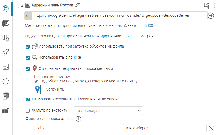Click the 5000 map scale value
218x135 pixels.
(x=149, y=26)
